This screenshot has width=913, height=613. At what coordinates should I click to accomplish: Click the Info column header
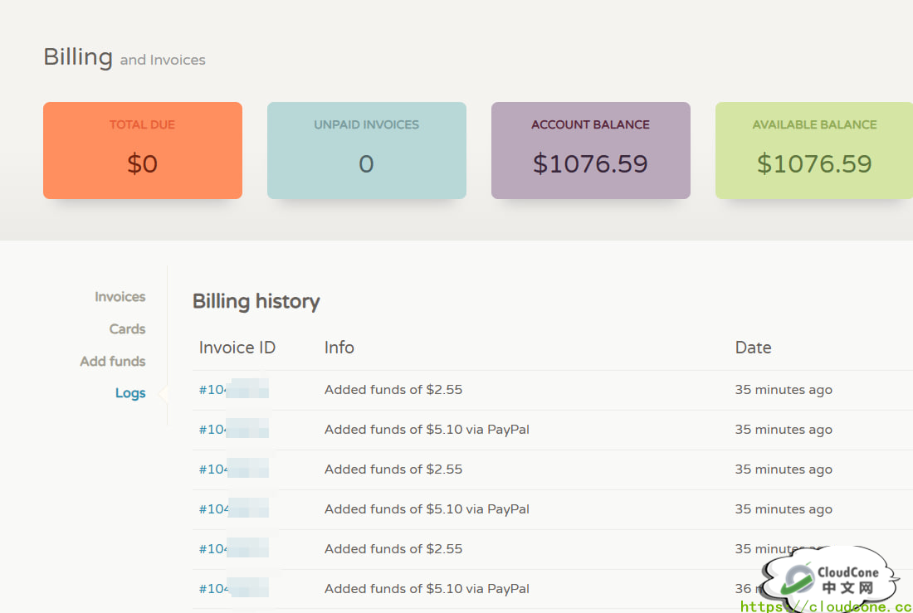pos(339,348)
